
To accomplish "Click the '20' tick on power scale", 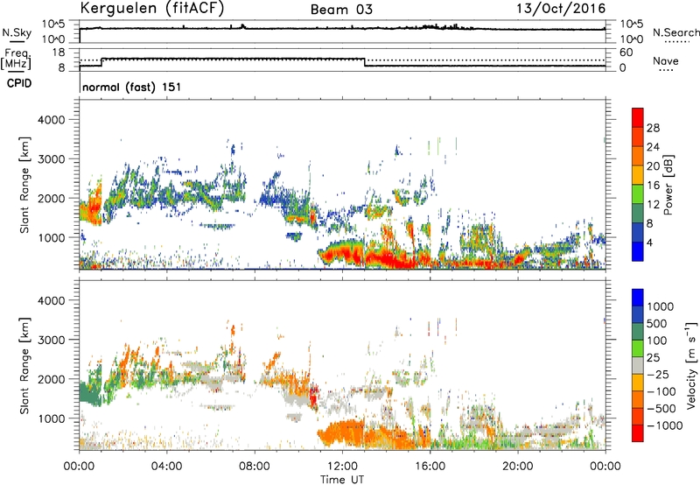I will [x=653, y=166].
